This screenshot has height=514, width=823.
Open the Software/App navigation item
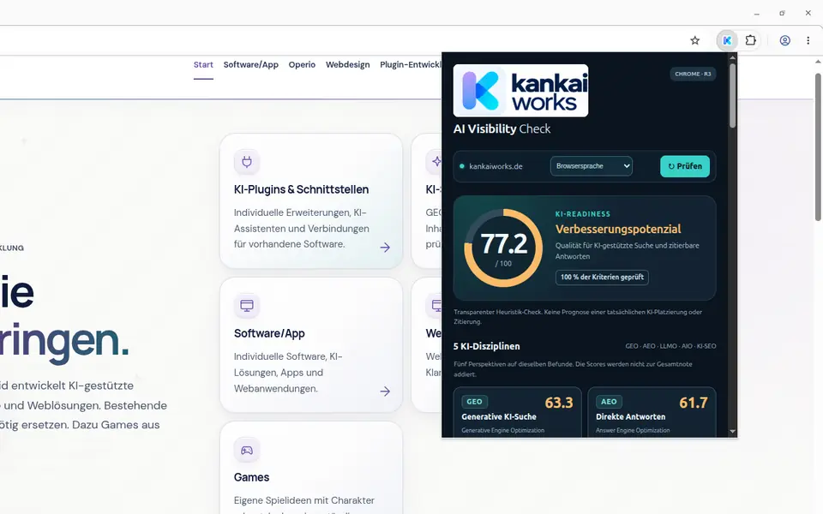click(x=251, y=64)
